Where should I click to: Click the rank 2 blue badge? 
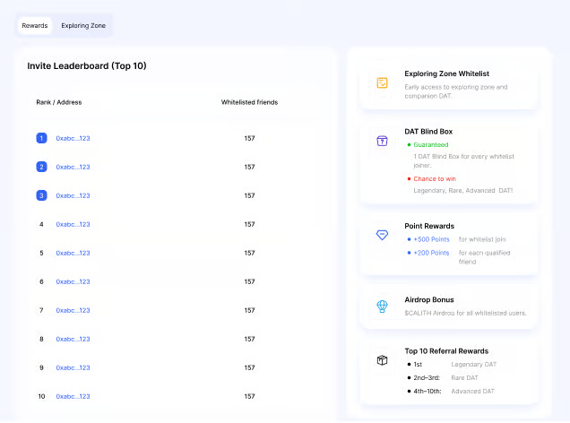pyautogui.click(x=41, y=167)
